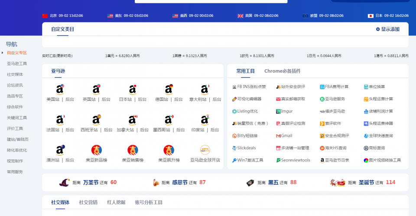Open the 后台 link beside 美国站
Image resolution: width=416 pixels, height=216 pixels.
coord(70,100)
